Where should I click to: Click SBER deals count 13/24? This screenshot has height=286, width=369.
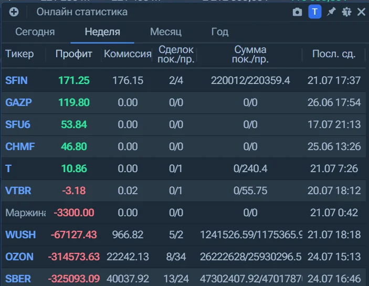[x=176, y=279]
